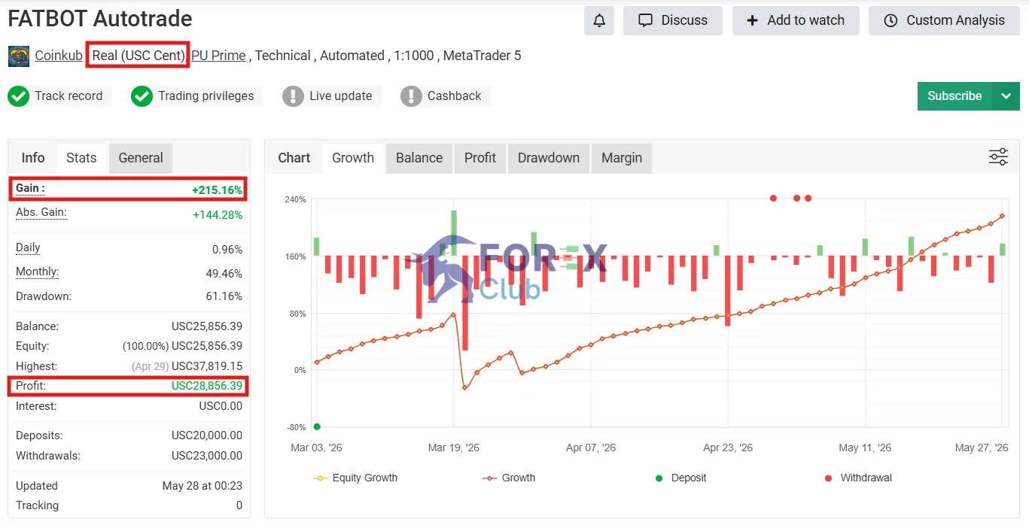Open the chart settings sliders icon
The height and width of the screenshot is (528, 1029).
[998, 157]
